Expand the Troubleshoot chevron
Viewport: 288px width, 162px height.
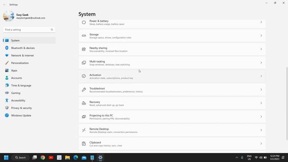(x=261, y=90)
